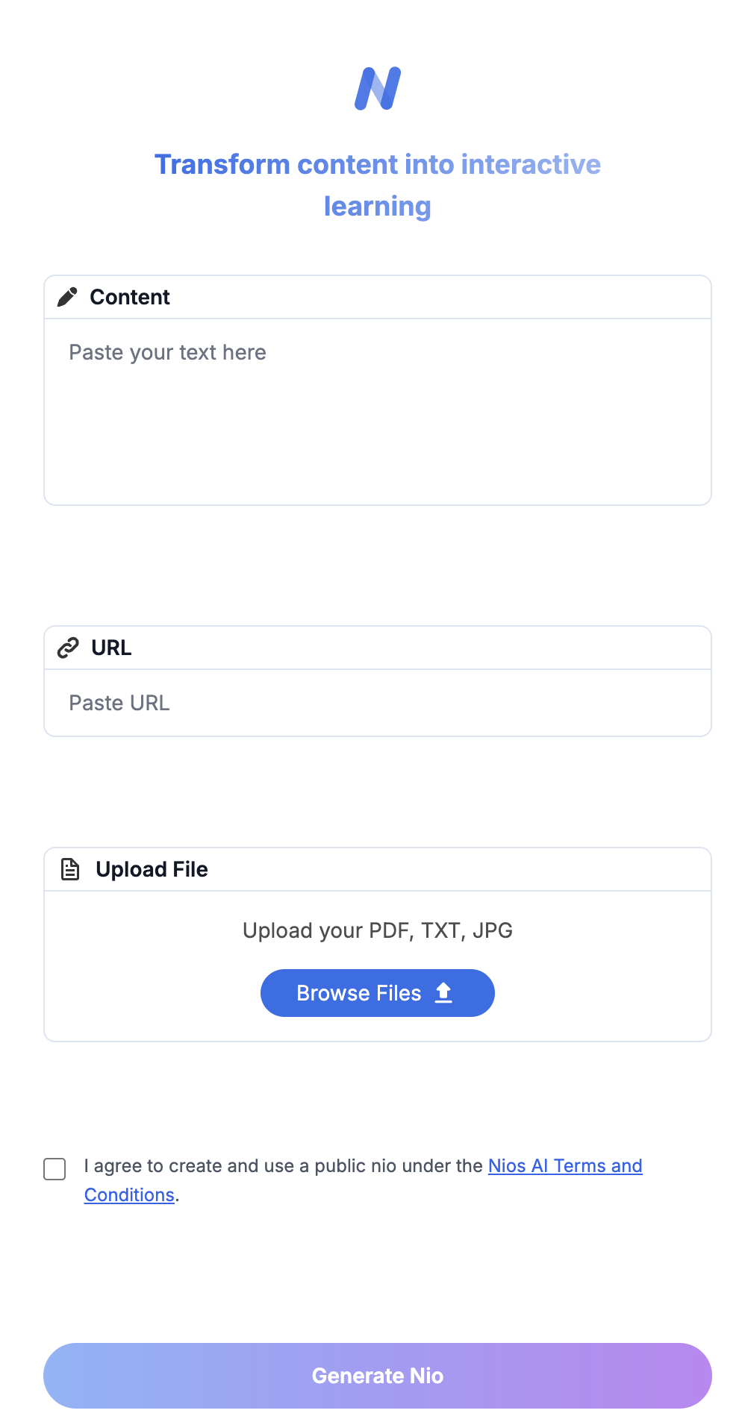Focus the "Paste your text here" textarea
745x1425 pixels.
378,412
